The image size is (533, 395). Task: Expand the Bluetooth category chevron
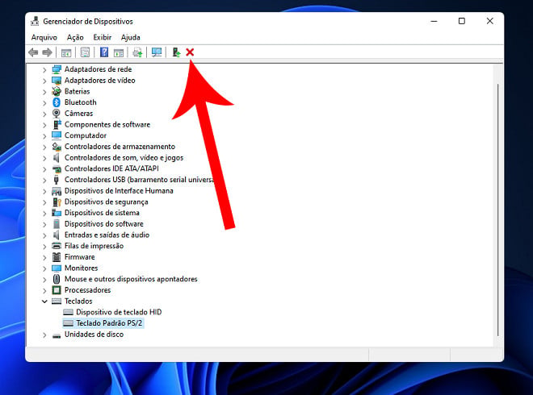coord(44,103)
